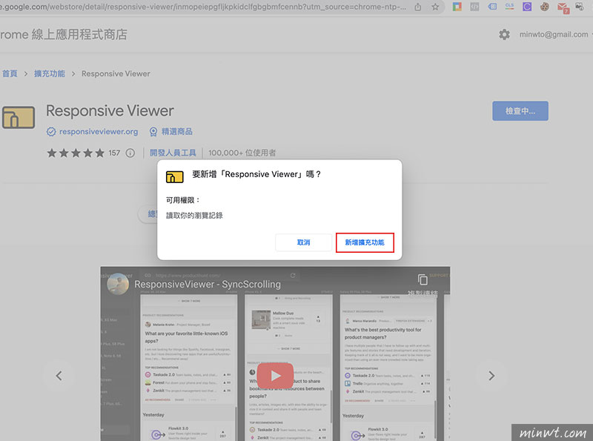
Task: Play the ResponsiveViewer SyncScrolling video
Action: point(275,376)
